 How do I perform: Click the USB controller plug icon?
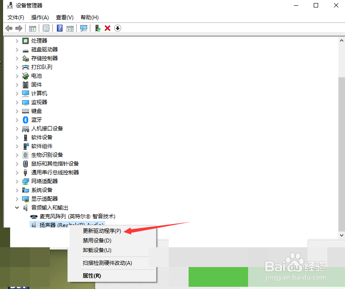[26, 172]
